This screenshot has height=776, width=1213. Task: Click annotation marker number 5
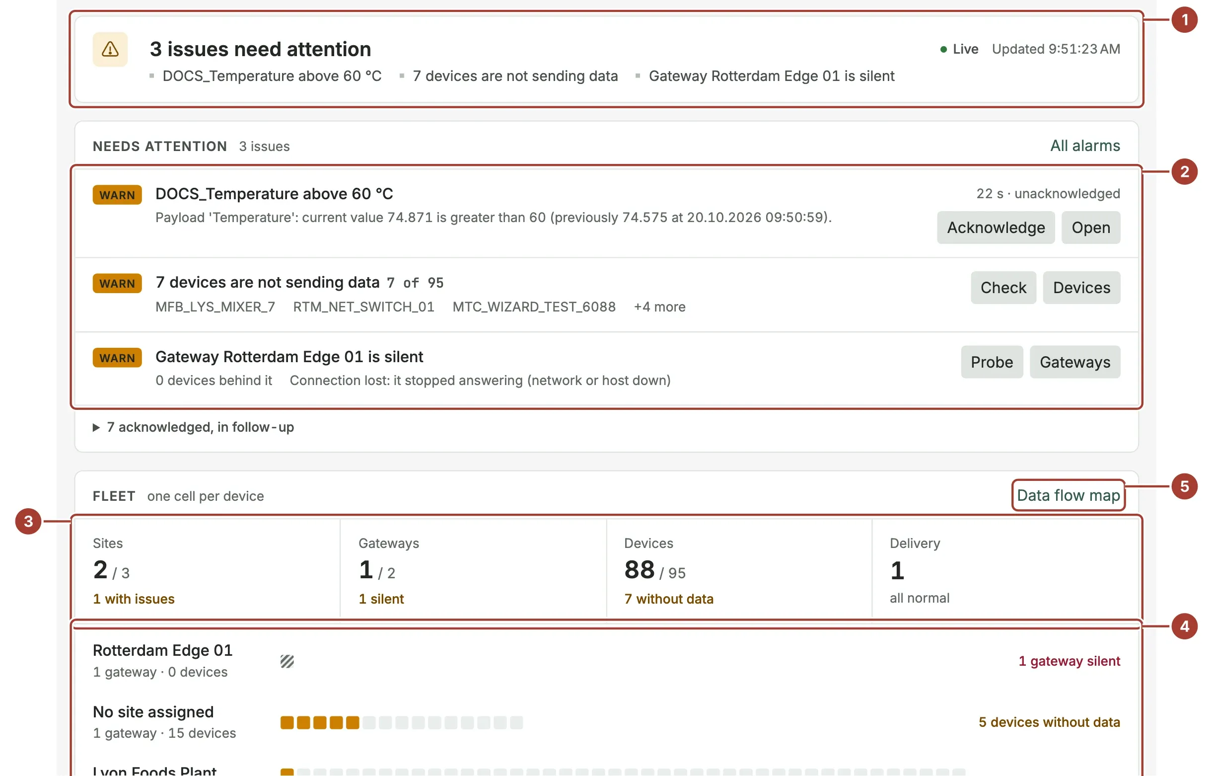[x=1184, y=486]
